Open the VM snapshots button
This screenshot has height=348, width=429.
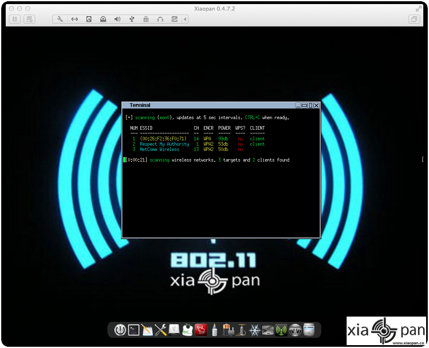coord(29,19)
